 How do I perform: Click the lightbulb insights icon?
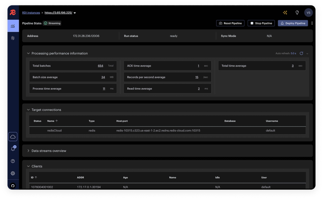coord(297,12)
